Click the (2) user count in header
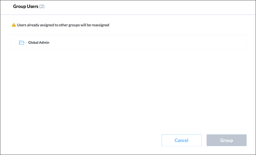256x155 pixels. coord(42,6)
